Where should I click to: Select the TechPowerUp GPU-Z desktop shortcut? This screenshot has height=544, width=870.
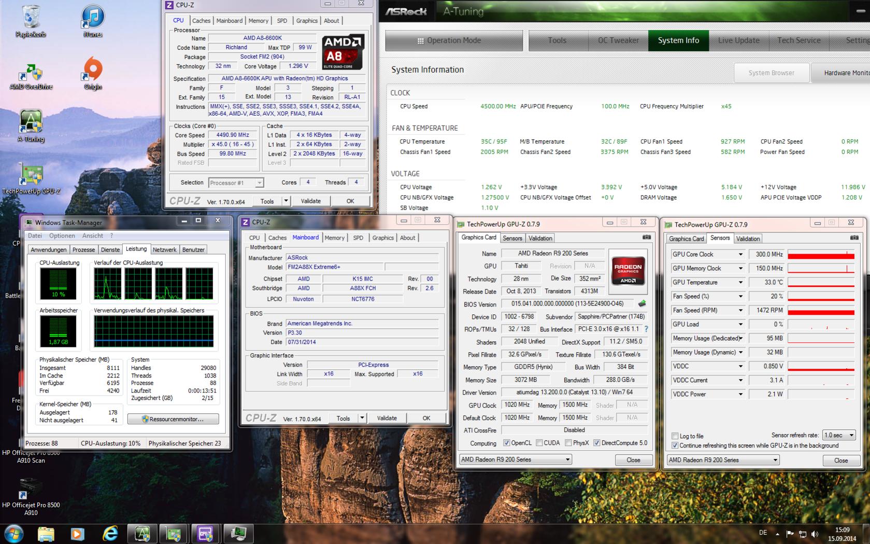click(x=31, y=178)
